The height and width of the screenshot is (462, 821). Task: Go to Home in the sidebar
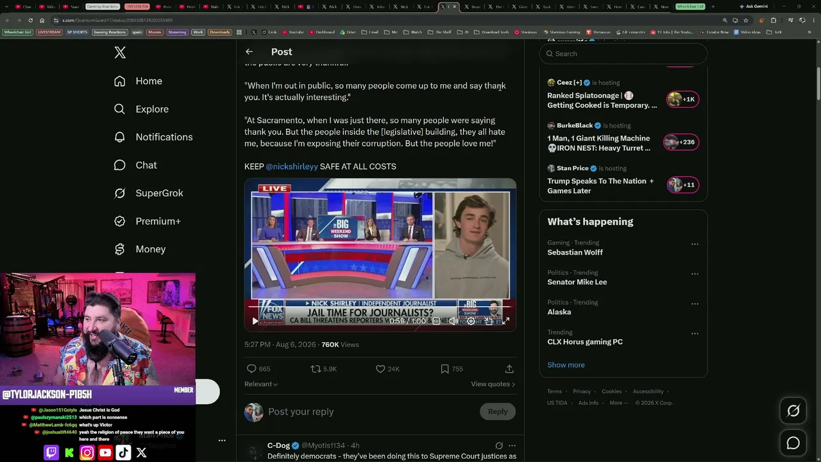(138, 81)
